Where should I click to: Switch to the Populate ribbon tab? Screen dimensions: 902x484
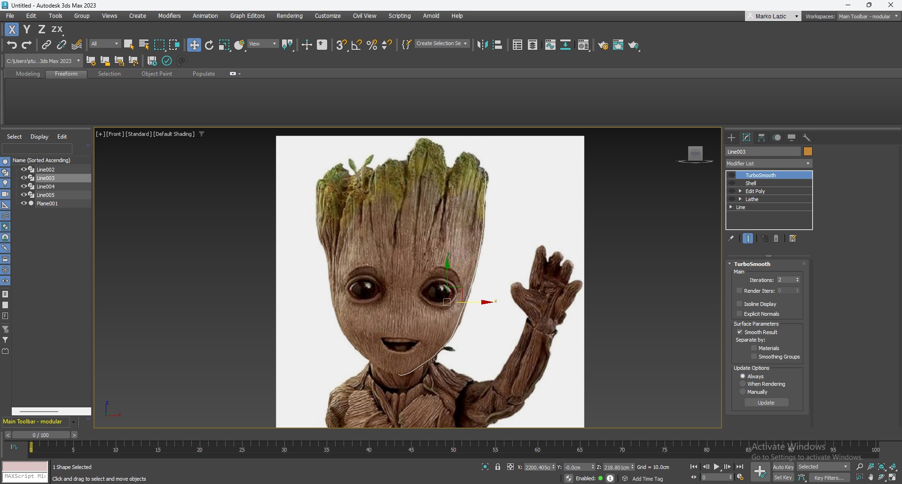point(204,74)
